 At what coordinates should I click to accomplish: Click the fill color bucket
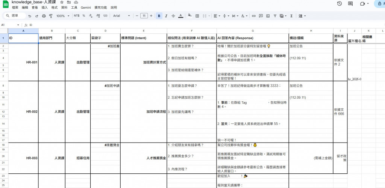point(189,16)
